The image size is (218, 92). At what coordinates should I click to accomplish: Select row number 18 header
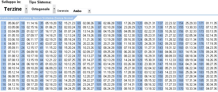point(22,23)
